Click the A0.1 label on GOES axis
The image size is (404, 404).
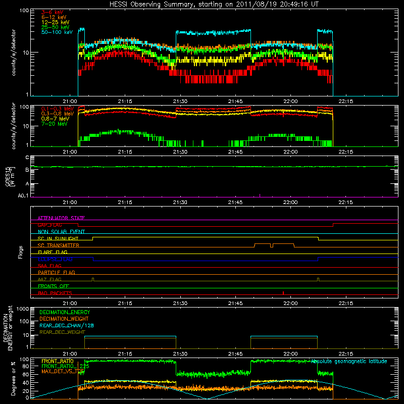coord(23,195)
